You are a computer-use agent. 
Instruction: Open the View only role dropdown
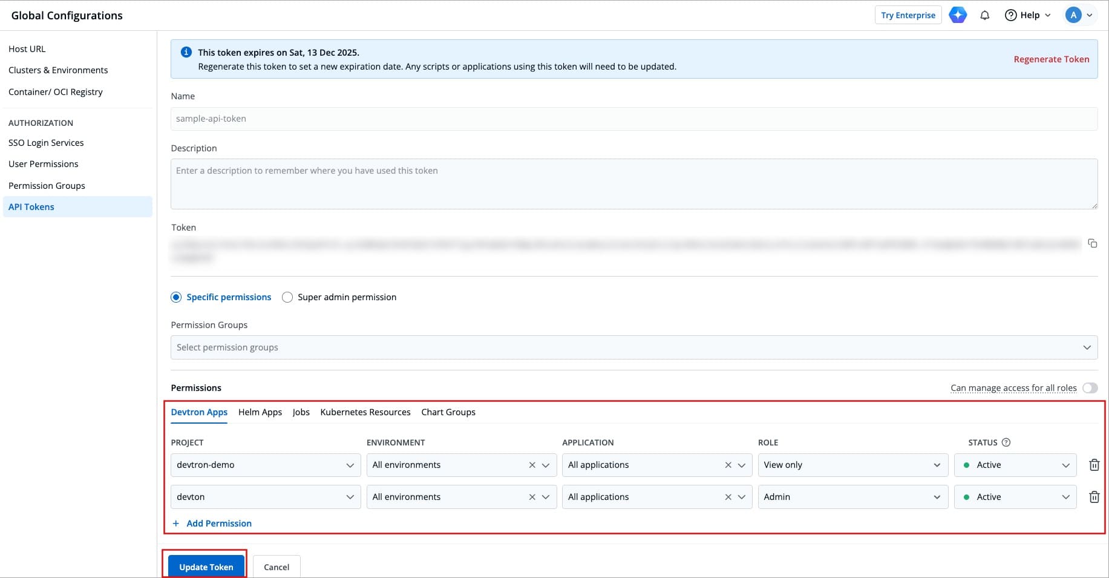[x=852, y=465]
